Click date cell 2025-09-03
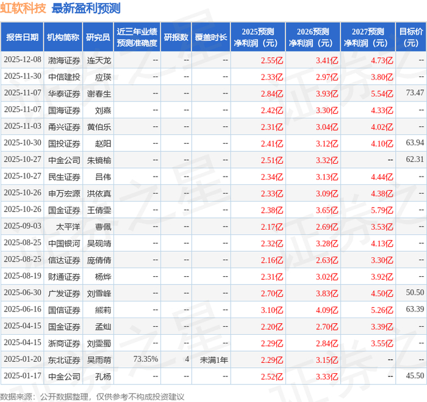The image size is (427, 402). (23, 226)
